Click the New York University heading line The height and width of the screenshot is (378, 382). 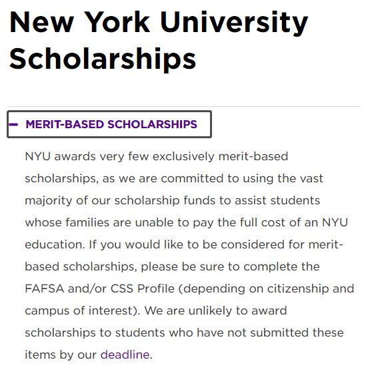159,23
